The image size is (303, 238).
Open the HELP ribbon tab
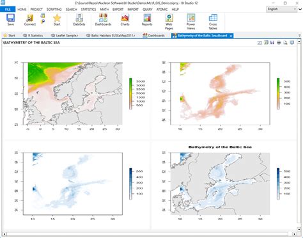pos(175,10)
